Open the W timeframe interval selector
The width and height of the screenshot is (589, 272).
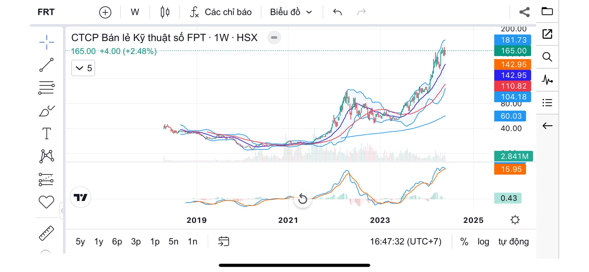point(135,12)
